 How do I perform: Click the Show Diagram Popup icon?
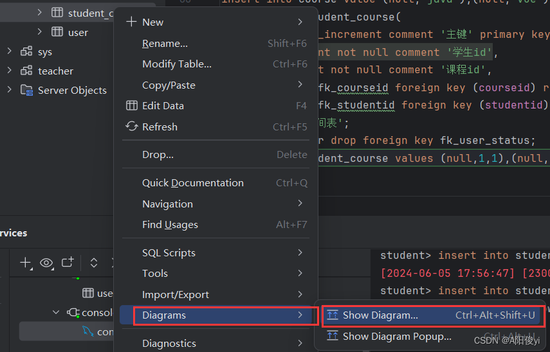pyautogui.click(x=332, y=336)
